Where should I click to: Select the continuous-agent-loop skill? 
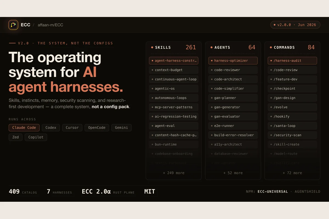tap(174, 79)
